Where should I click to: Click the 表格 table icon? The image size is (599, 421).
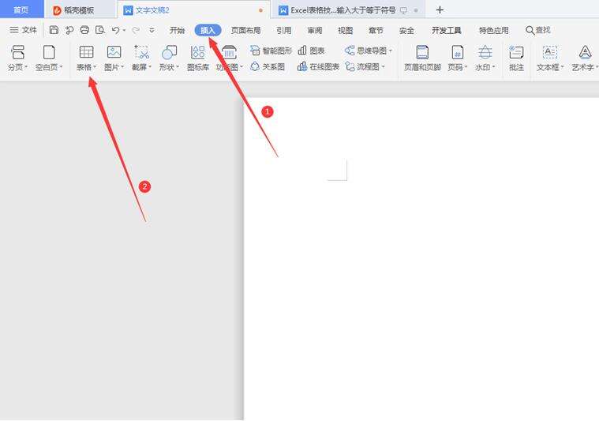86,52
